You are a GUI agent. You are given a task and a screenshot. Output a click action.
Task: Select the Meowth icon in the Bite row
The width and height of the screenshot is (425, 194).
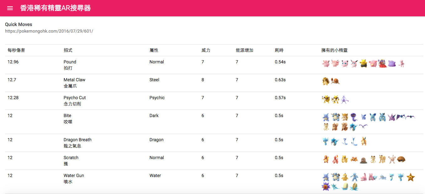(x=326, y=127)
